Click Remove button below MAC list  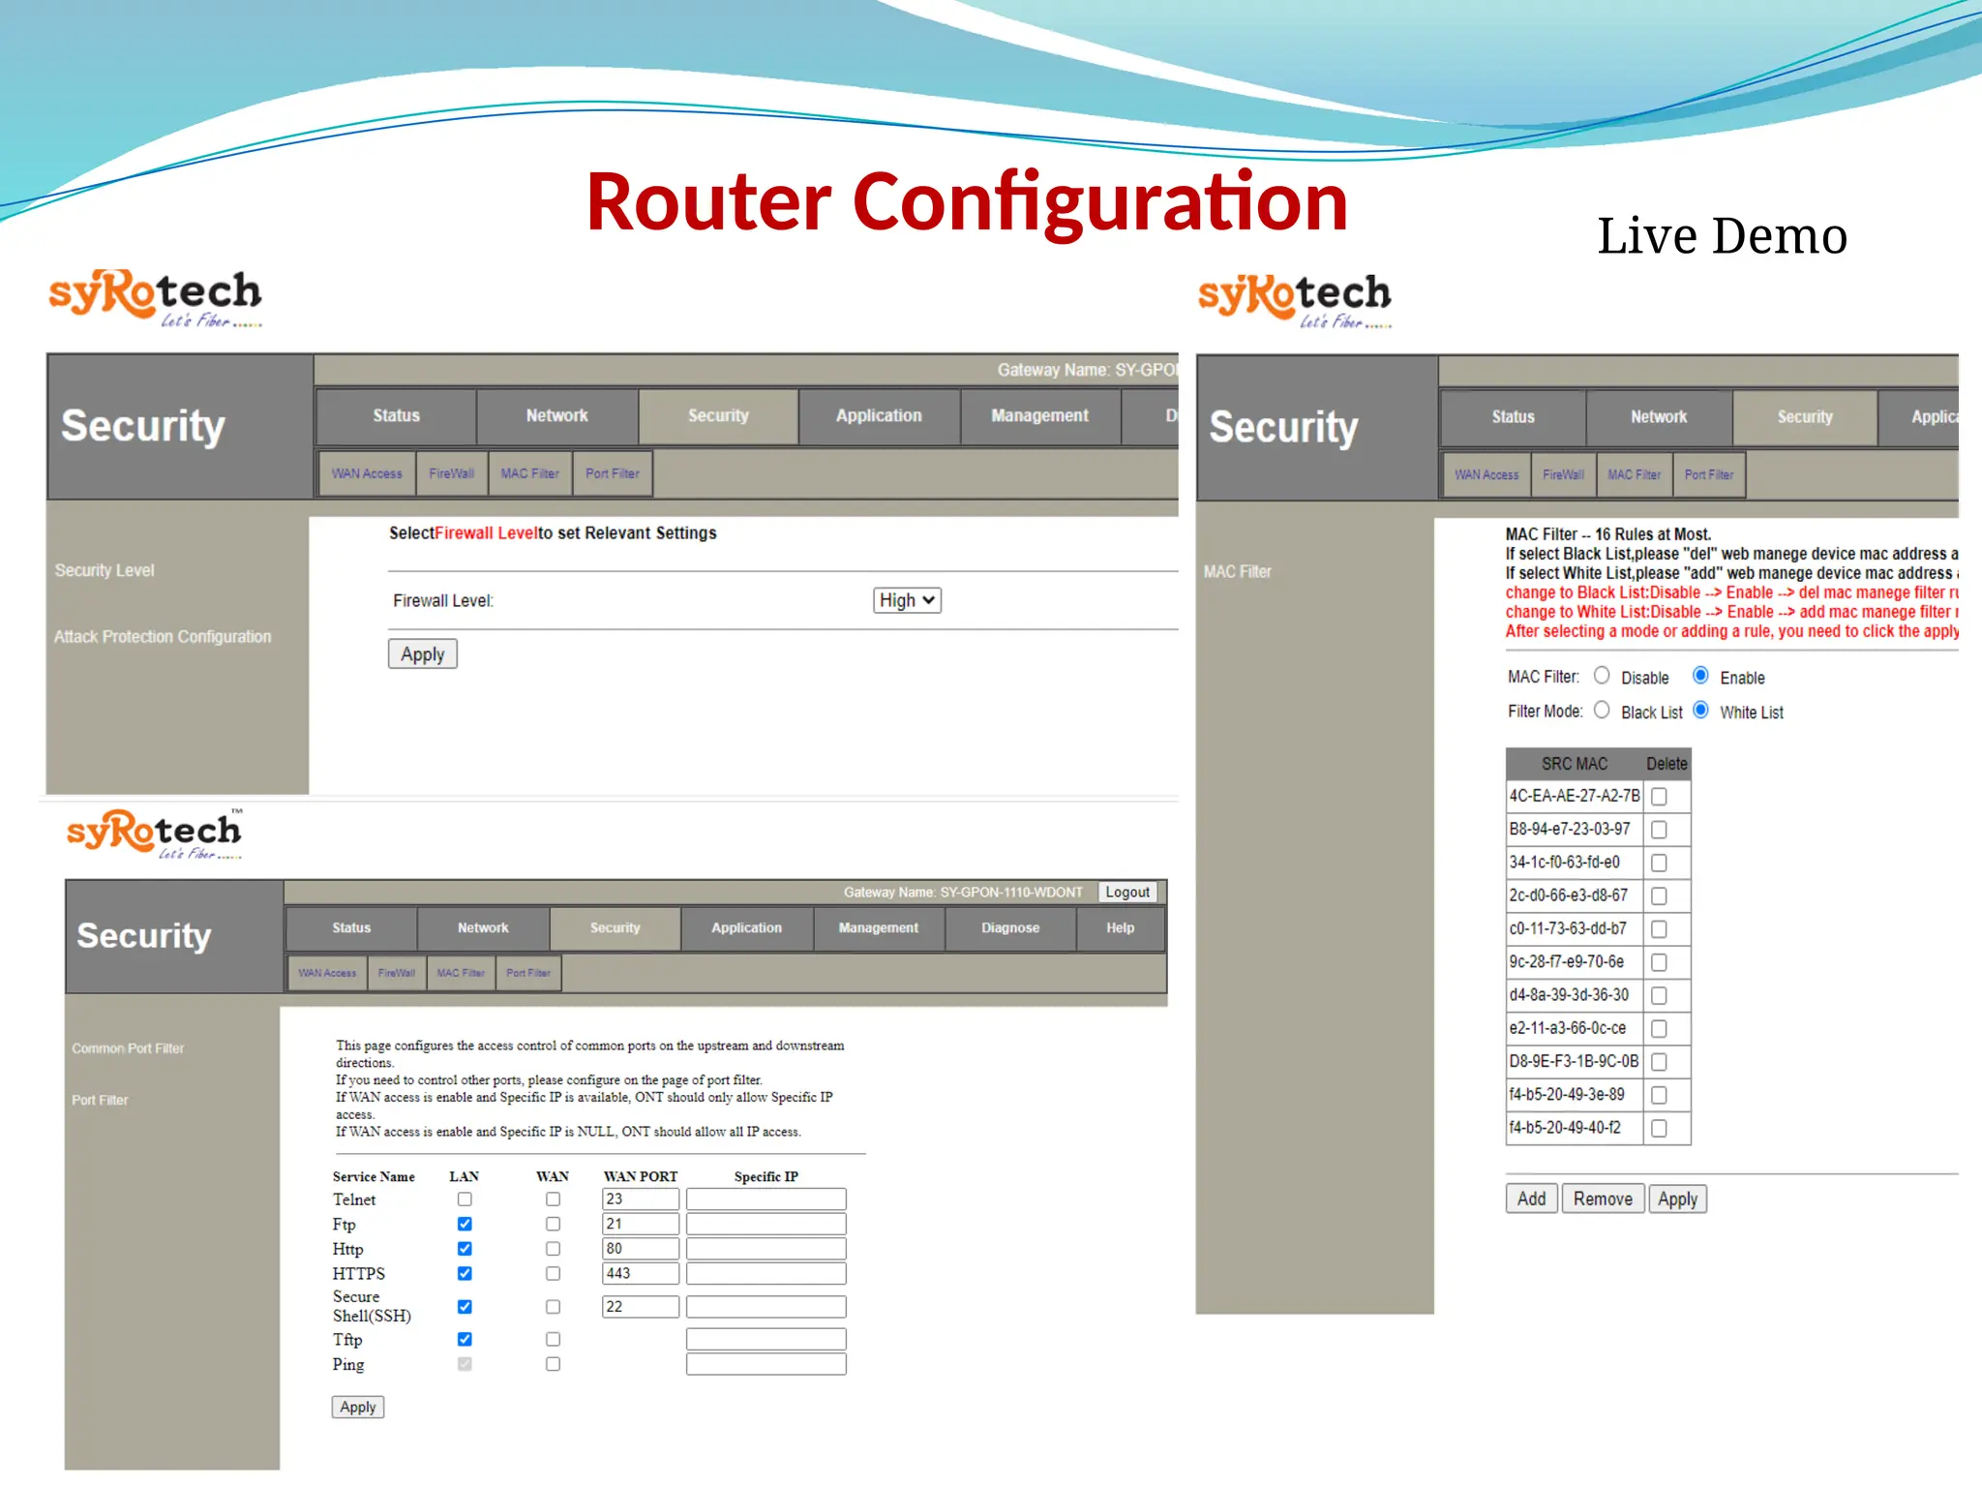pos(1603,1199)
